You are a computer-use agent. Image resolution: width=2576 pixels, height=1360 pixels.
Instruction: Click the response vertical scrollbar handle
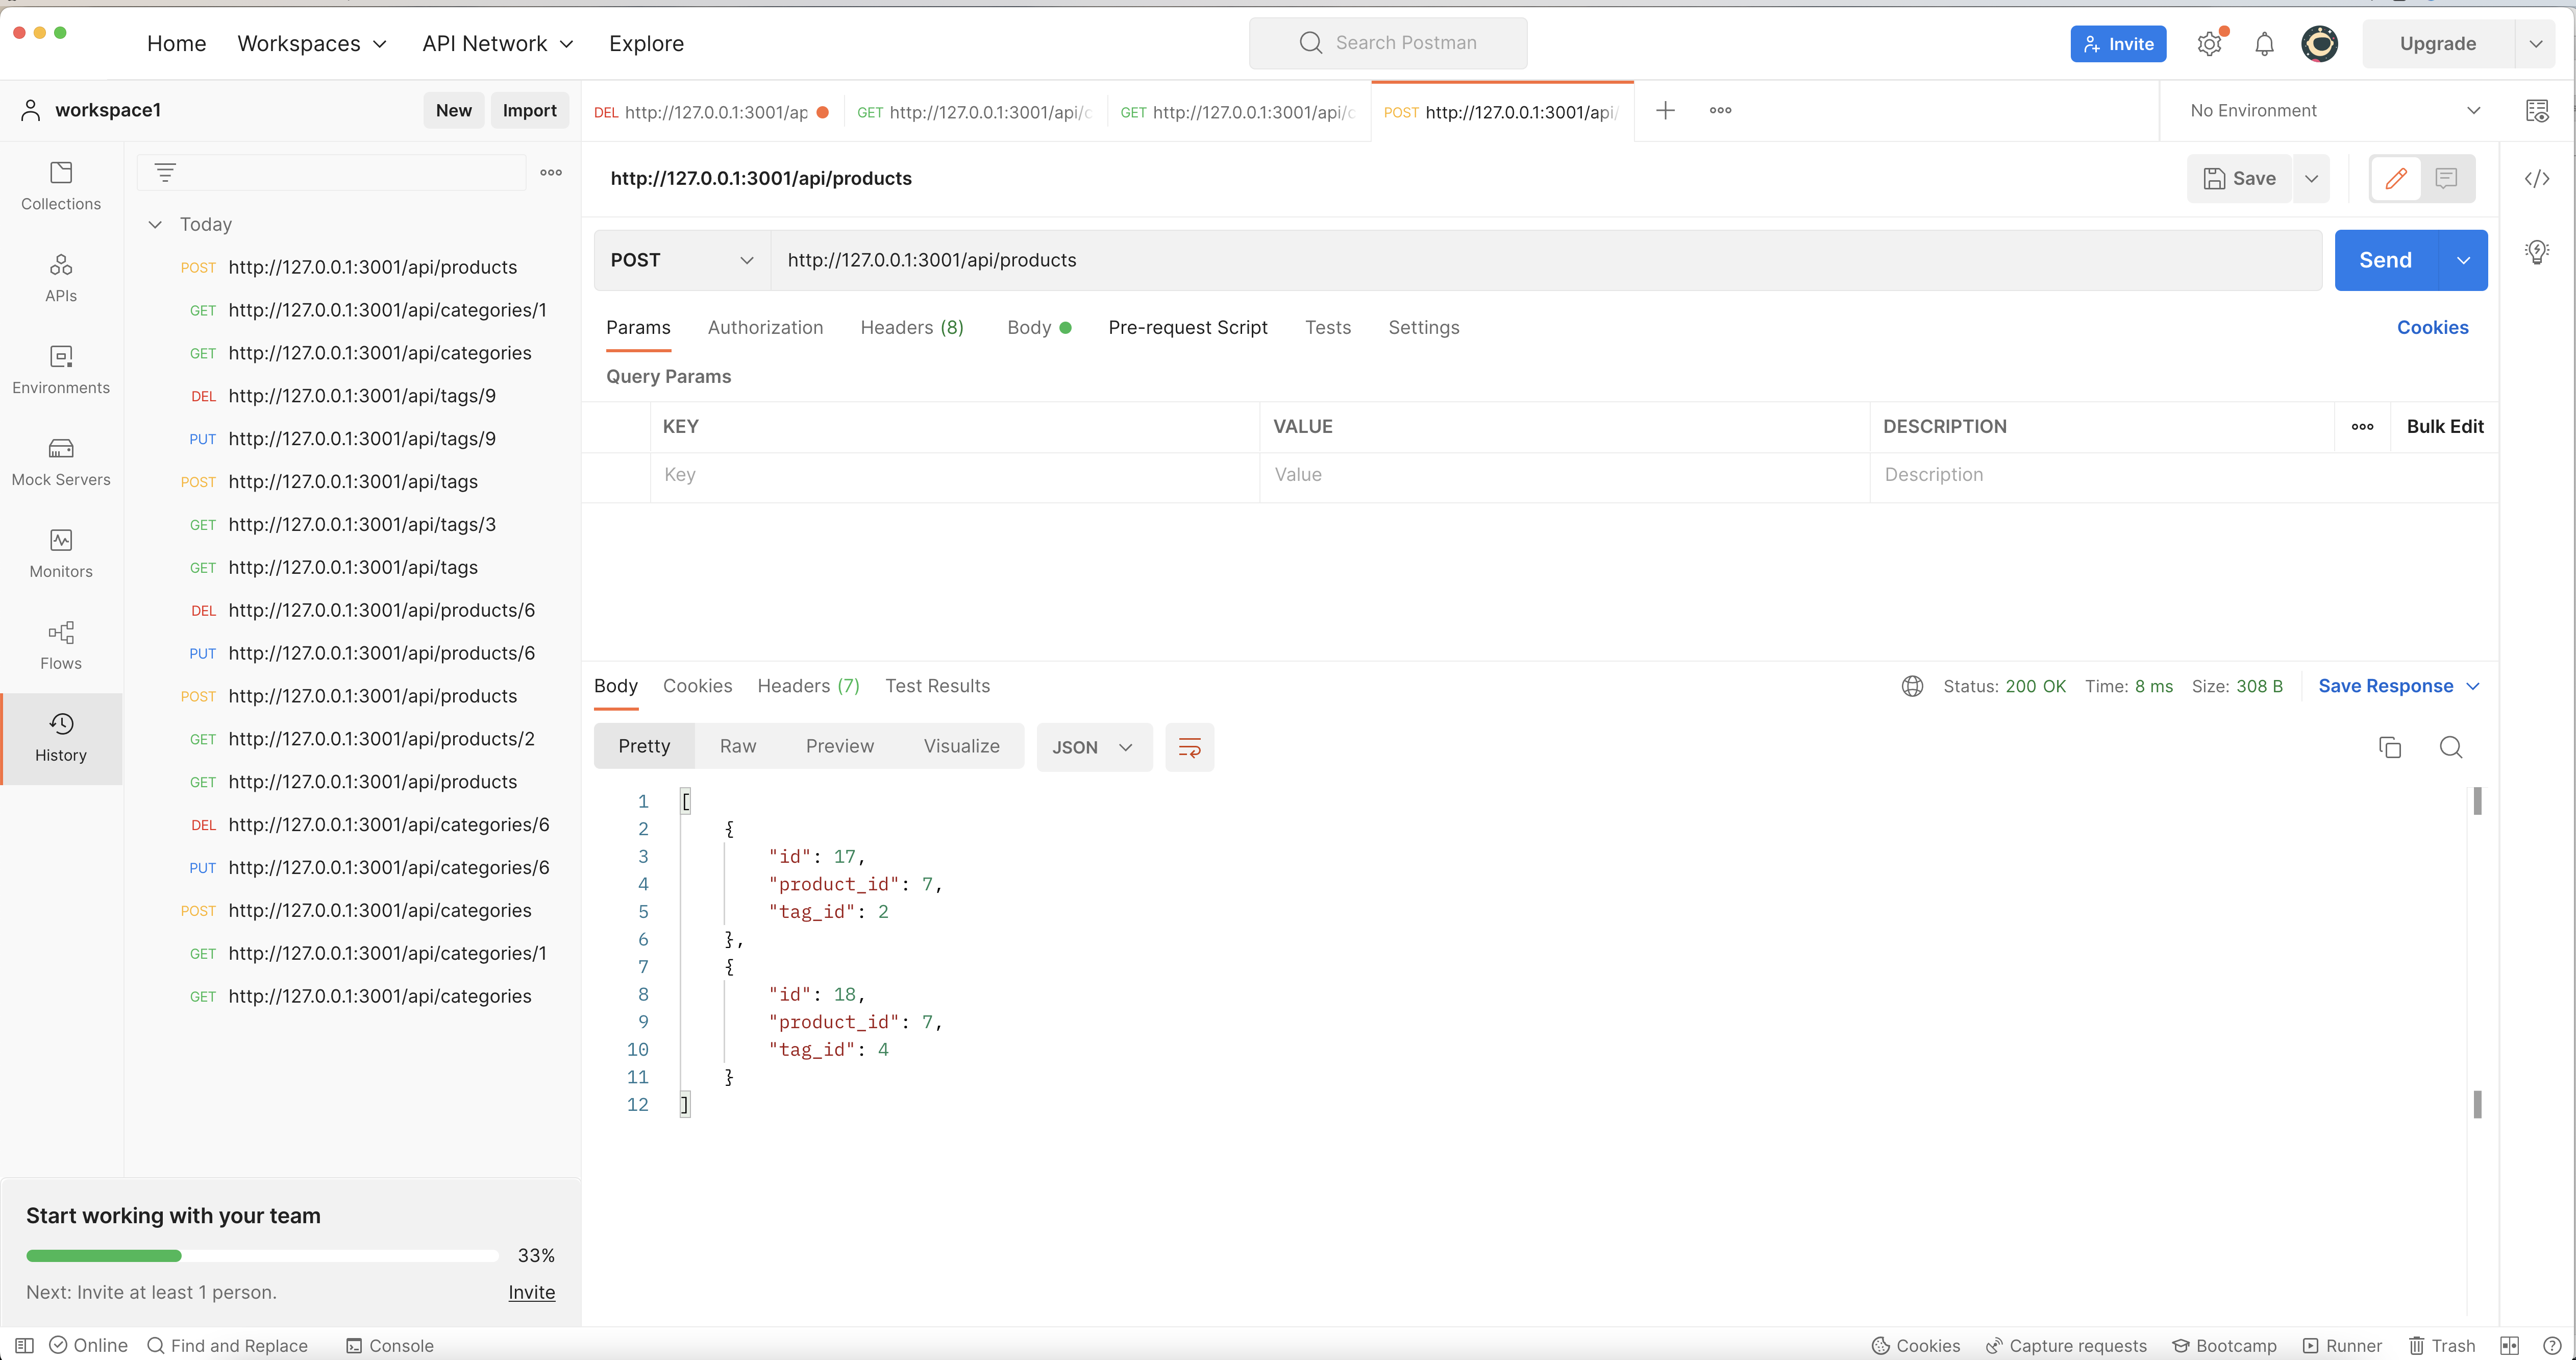click(x=2477, y=800)
